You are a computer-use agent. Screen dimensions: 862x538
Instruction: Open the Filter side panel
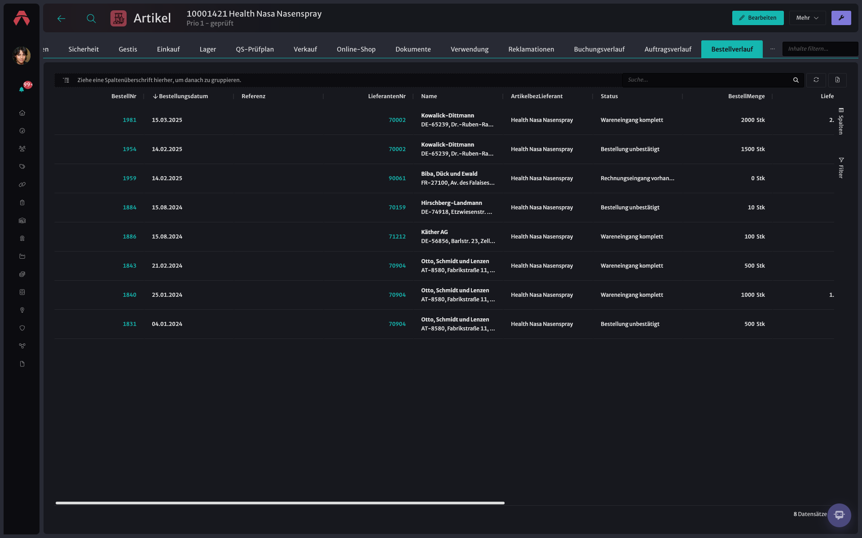tap(841, 168)
